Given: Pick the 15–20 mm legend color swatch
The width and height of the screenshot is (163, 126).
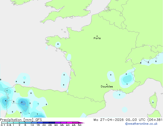Looking at the screenshot, I should tap(40, 123).
